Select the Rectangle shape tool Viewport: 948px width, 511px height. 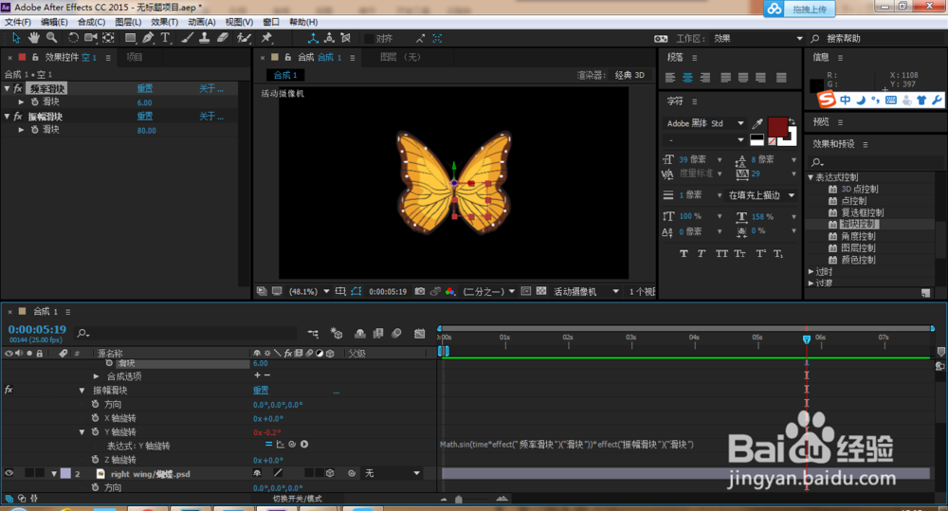130,38
